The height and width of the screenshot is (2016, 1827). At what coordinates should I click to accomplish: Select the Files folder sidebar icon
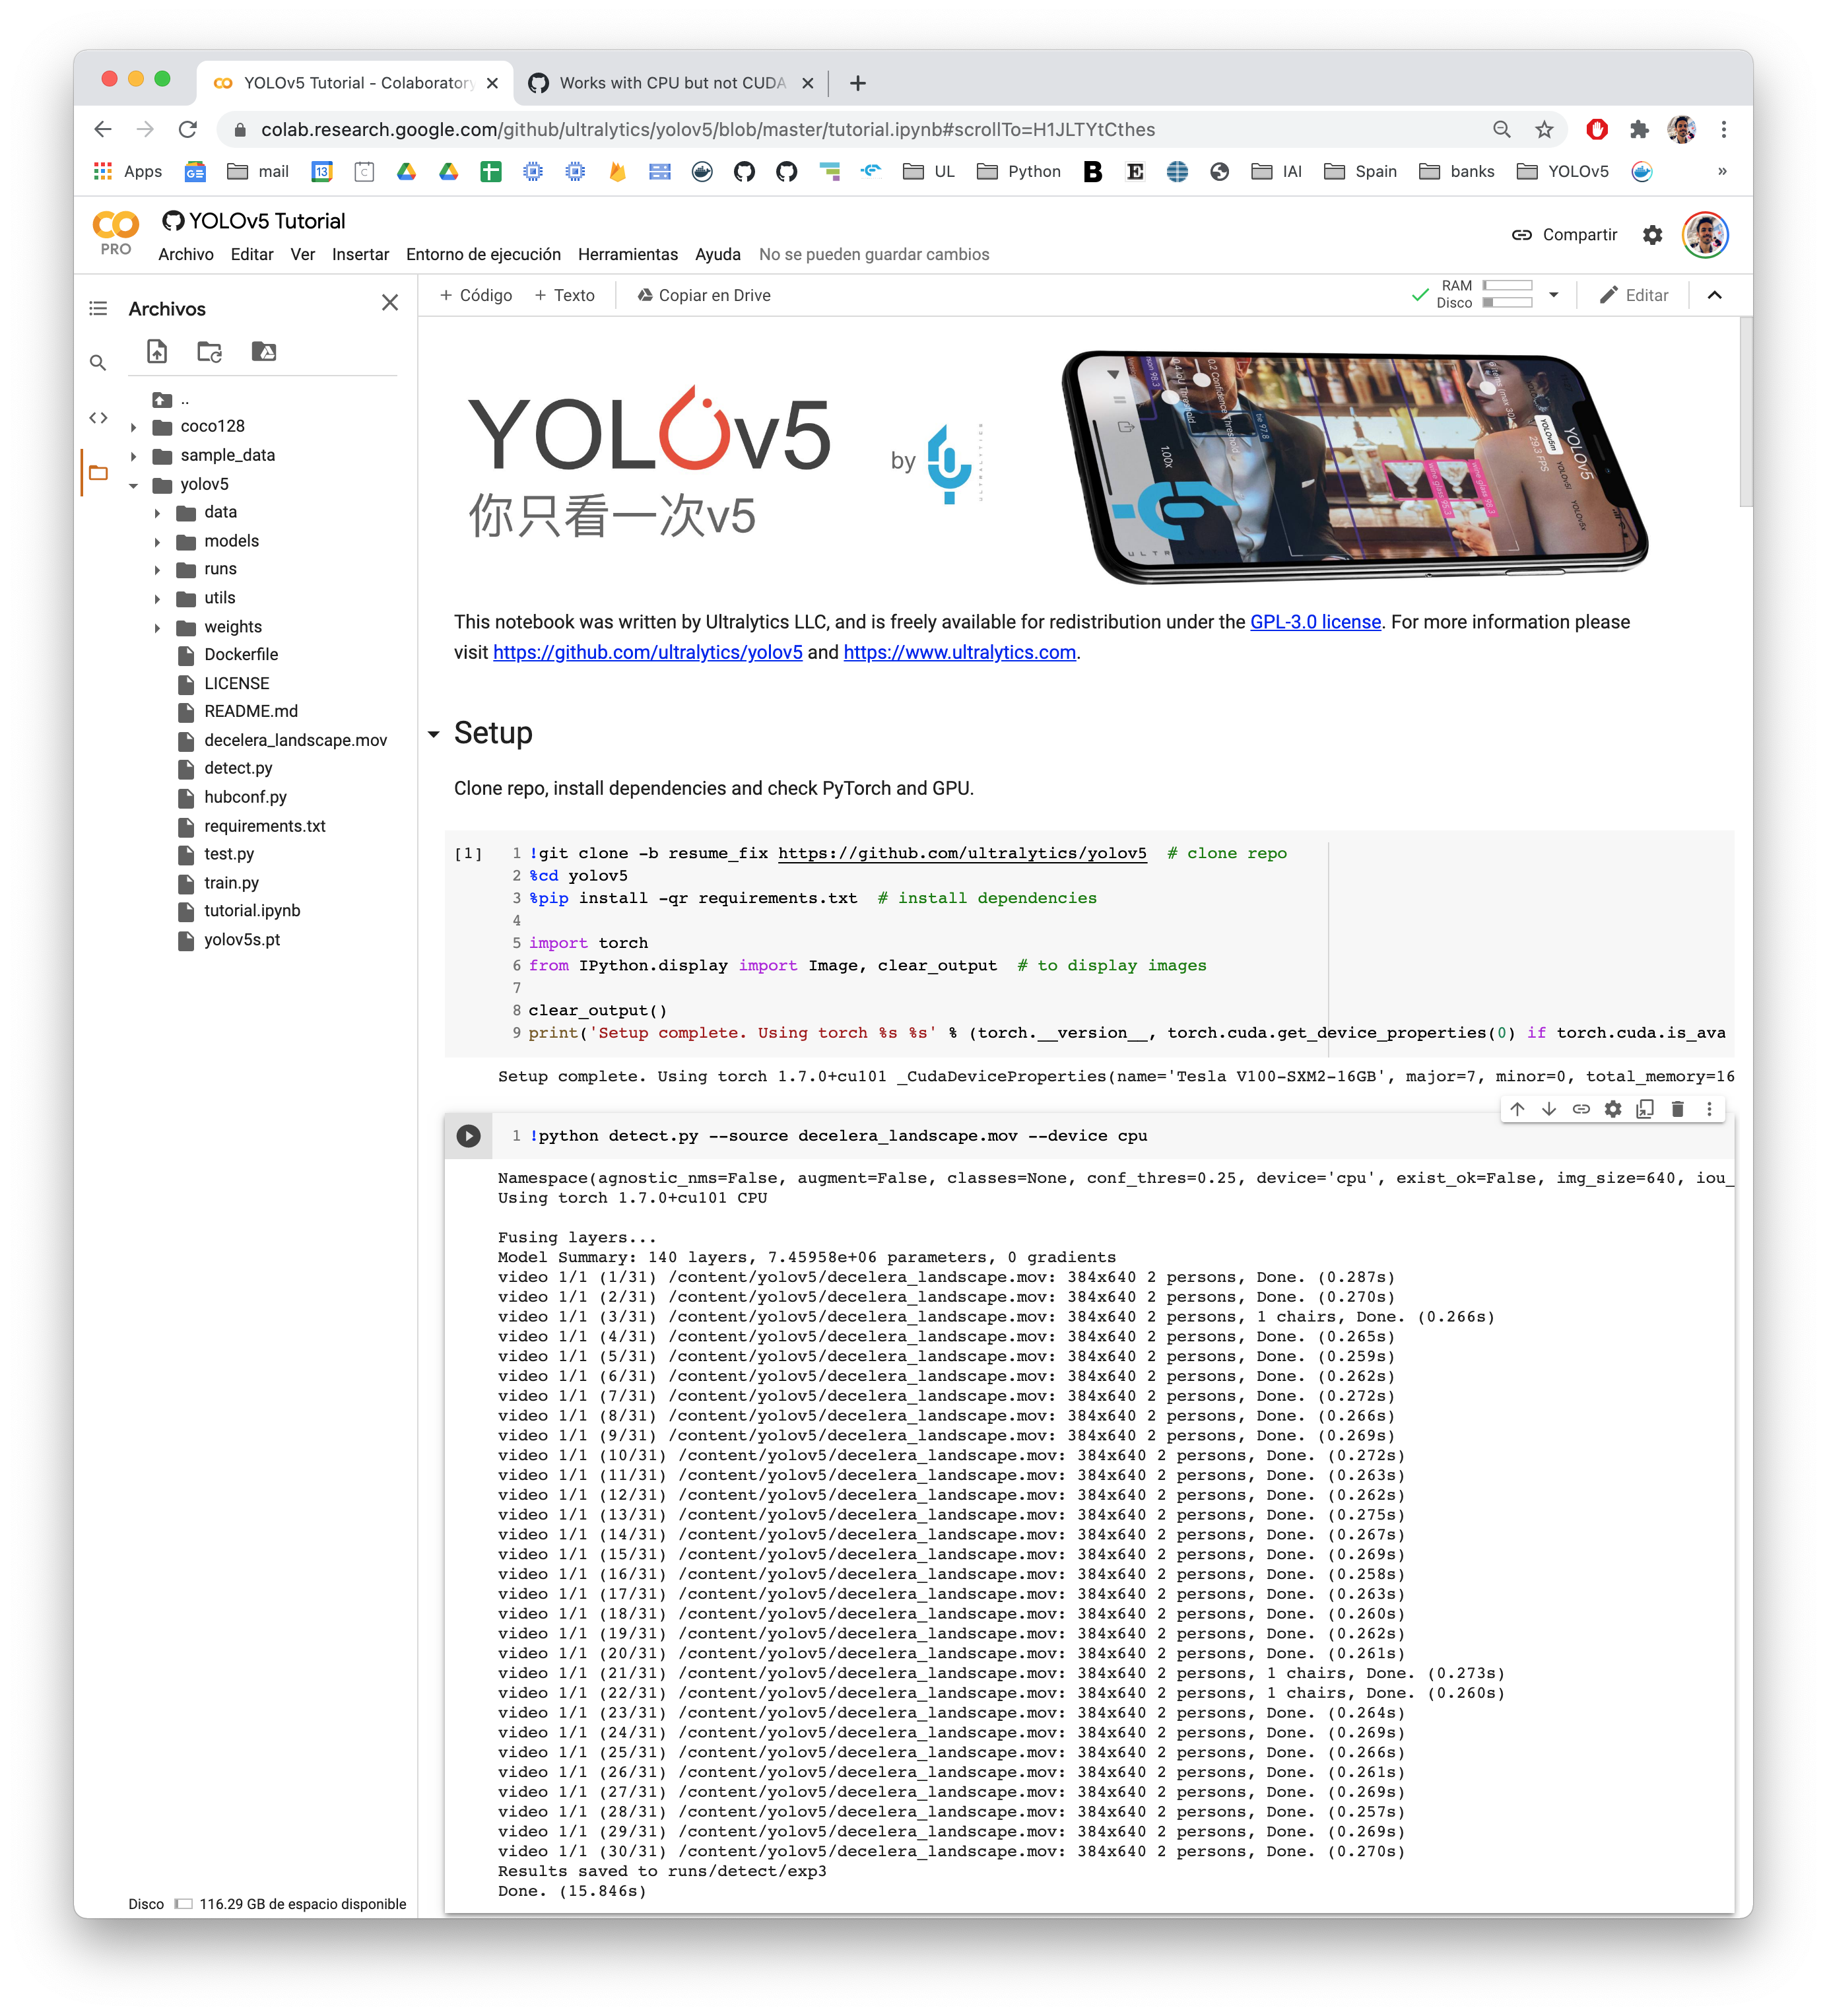pos(98,473)
